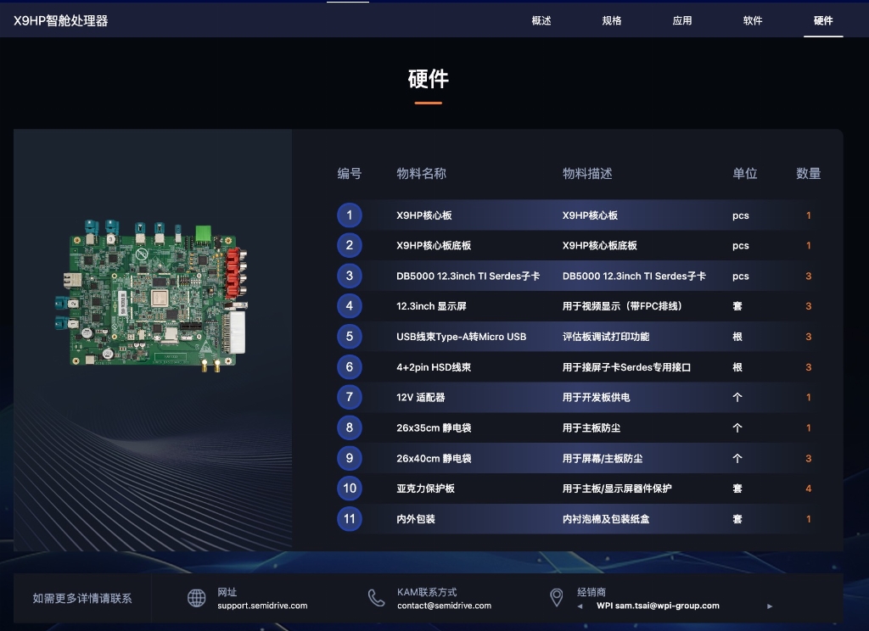
Task: Click description 评估板调试打印功能
Action: 606,337
